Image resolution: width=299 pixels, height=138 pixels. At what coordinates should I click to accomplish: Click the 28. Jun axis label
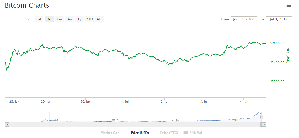[x=14, y=102]
